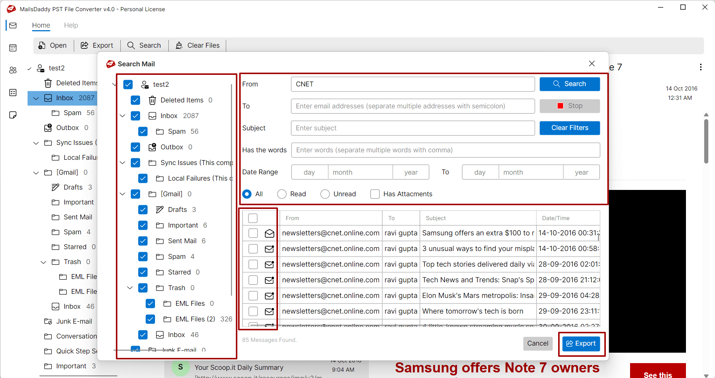Click the Search magnifier toolbar icon
This screenshot has height=378, width=715.
(131, 45)
